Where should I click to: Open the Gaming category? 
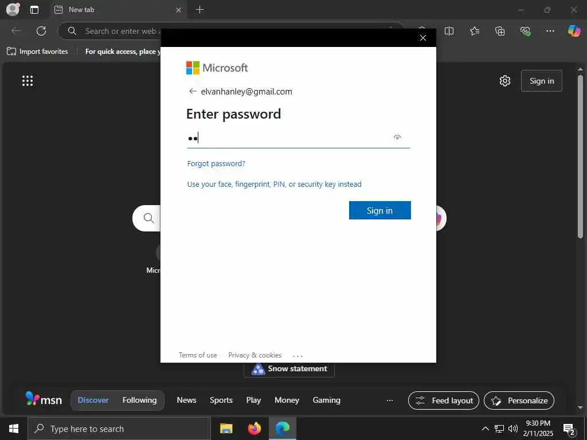click(326, 400)
